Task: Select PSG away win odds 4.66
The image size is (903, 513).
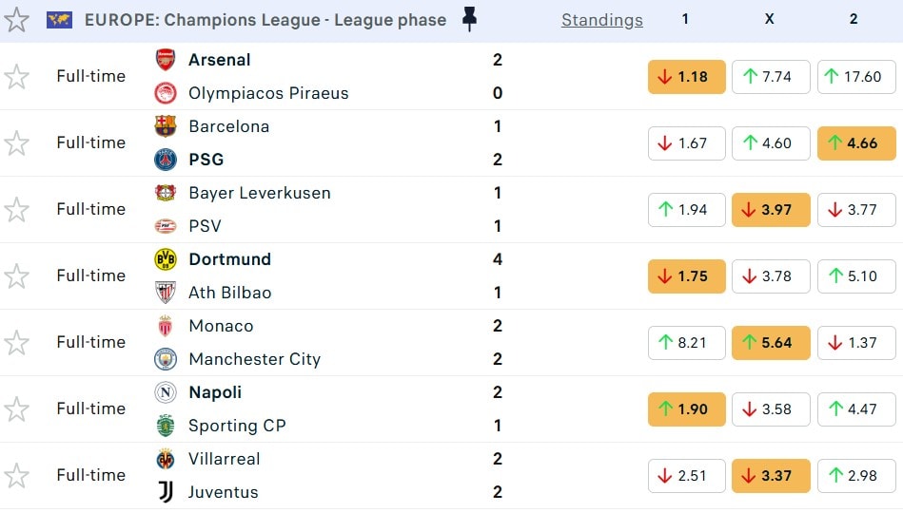Action: pos(855,143)
